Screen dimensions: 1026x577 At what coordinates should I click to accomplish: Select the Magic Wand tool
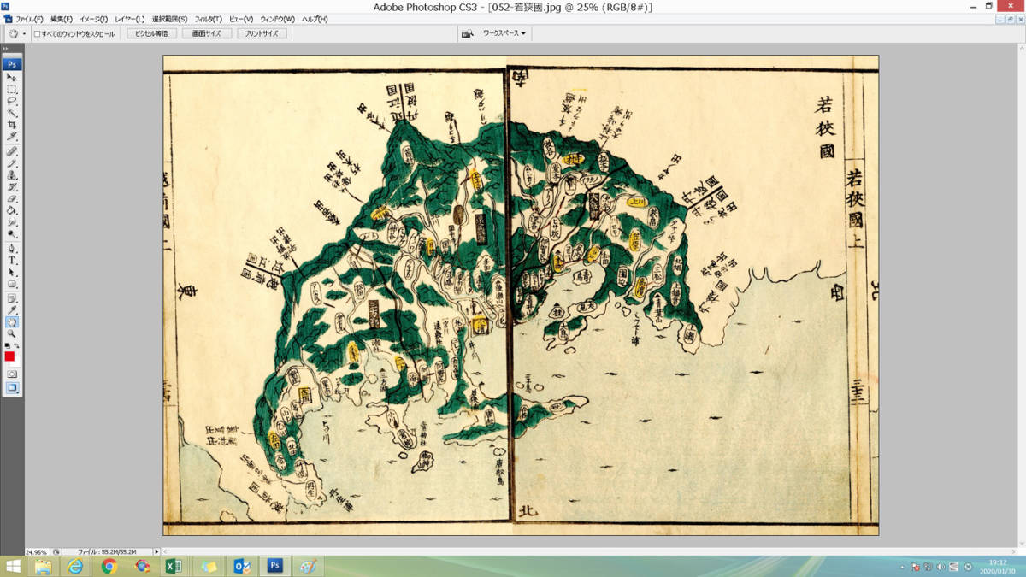pyautogui.click(x=12, y=113)
